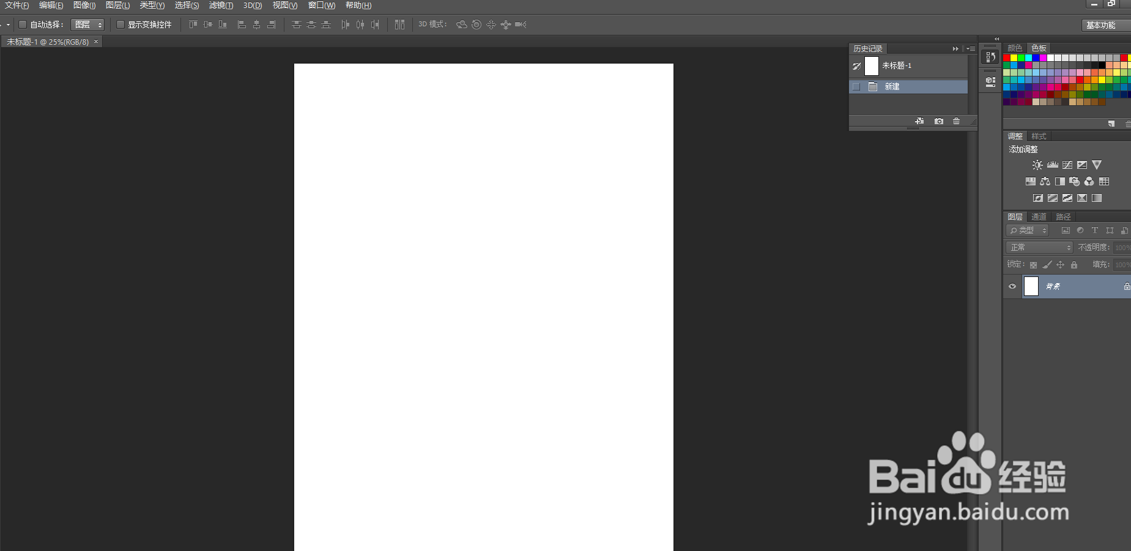This screenshot has width=1131, height=551.
Task: Enable 自动选择 checkbox
Action: pyautogui.click(x=23, y=24)
